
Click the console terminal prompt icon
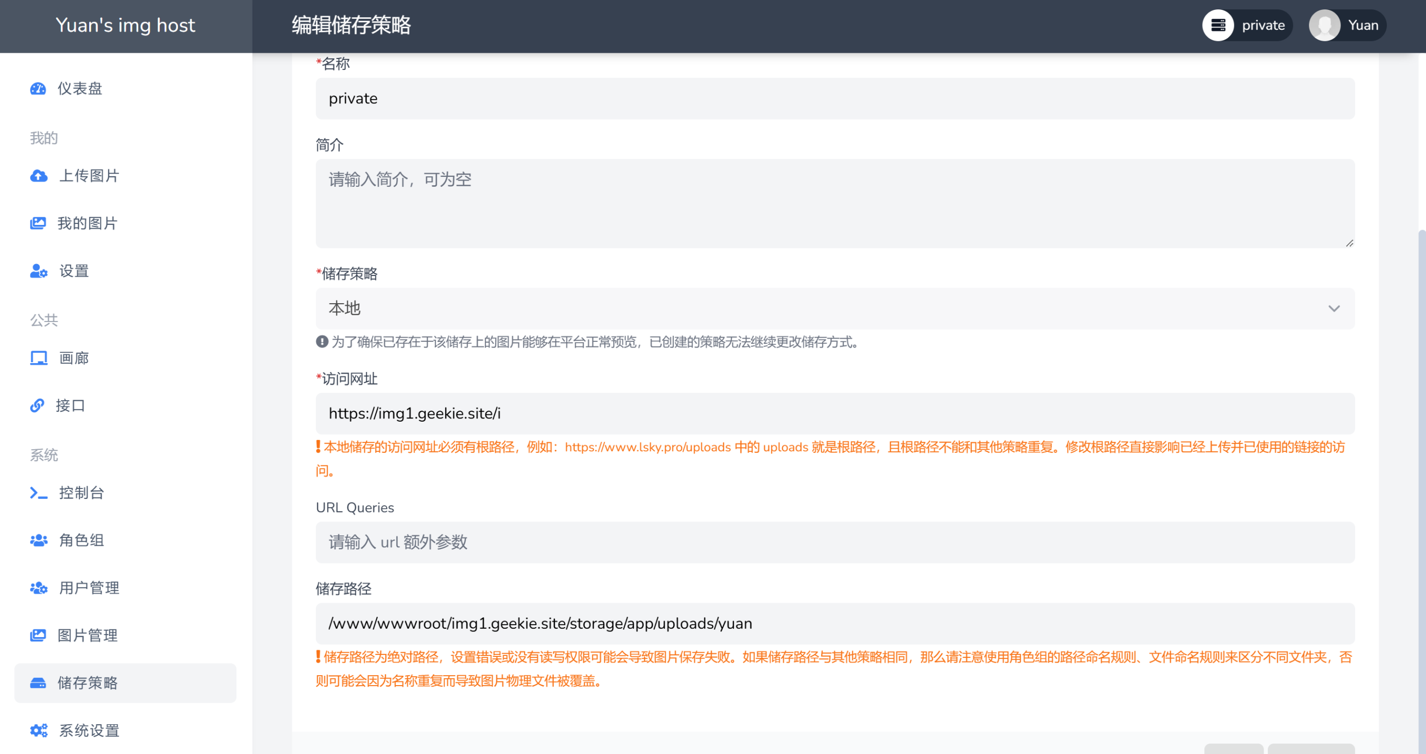(x=38, y=493)
